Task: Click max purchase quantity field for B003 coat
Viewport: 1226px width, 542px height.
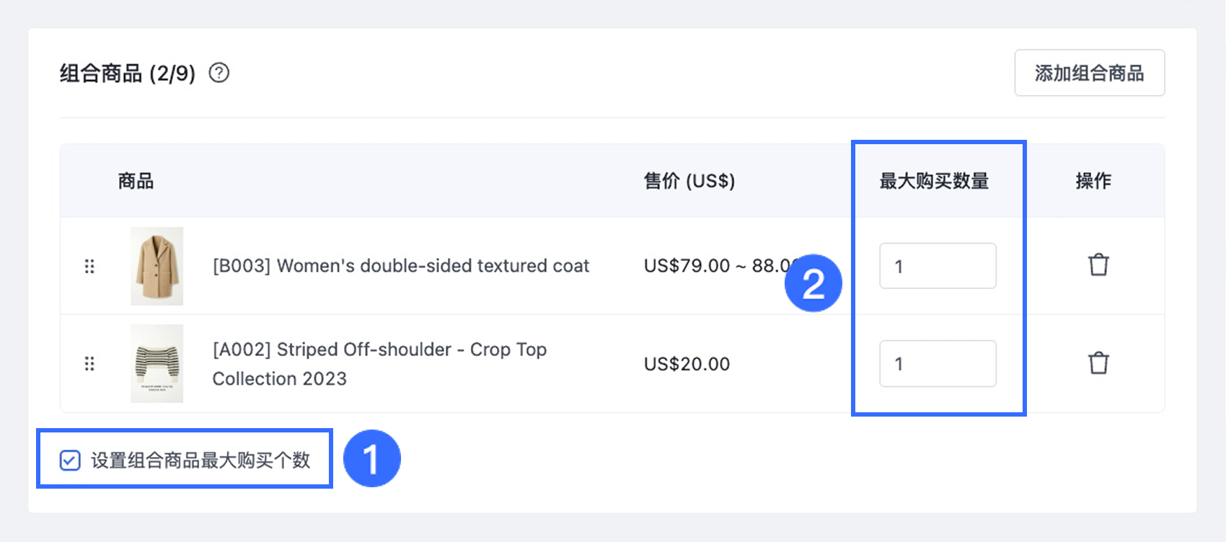Action: tap(938, 267)
